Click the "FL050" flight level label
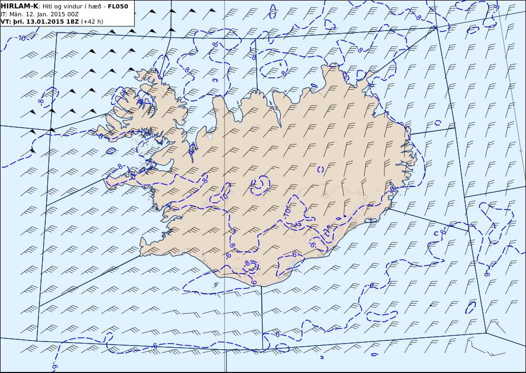Viewport: 526px width, 373px height. pos(118,6)
